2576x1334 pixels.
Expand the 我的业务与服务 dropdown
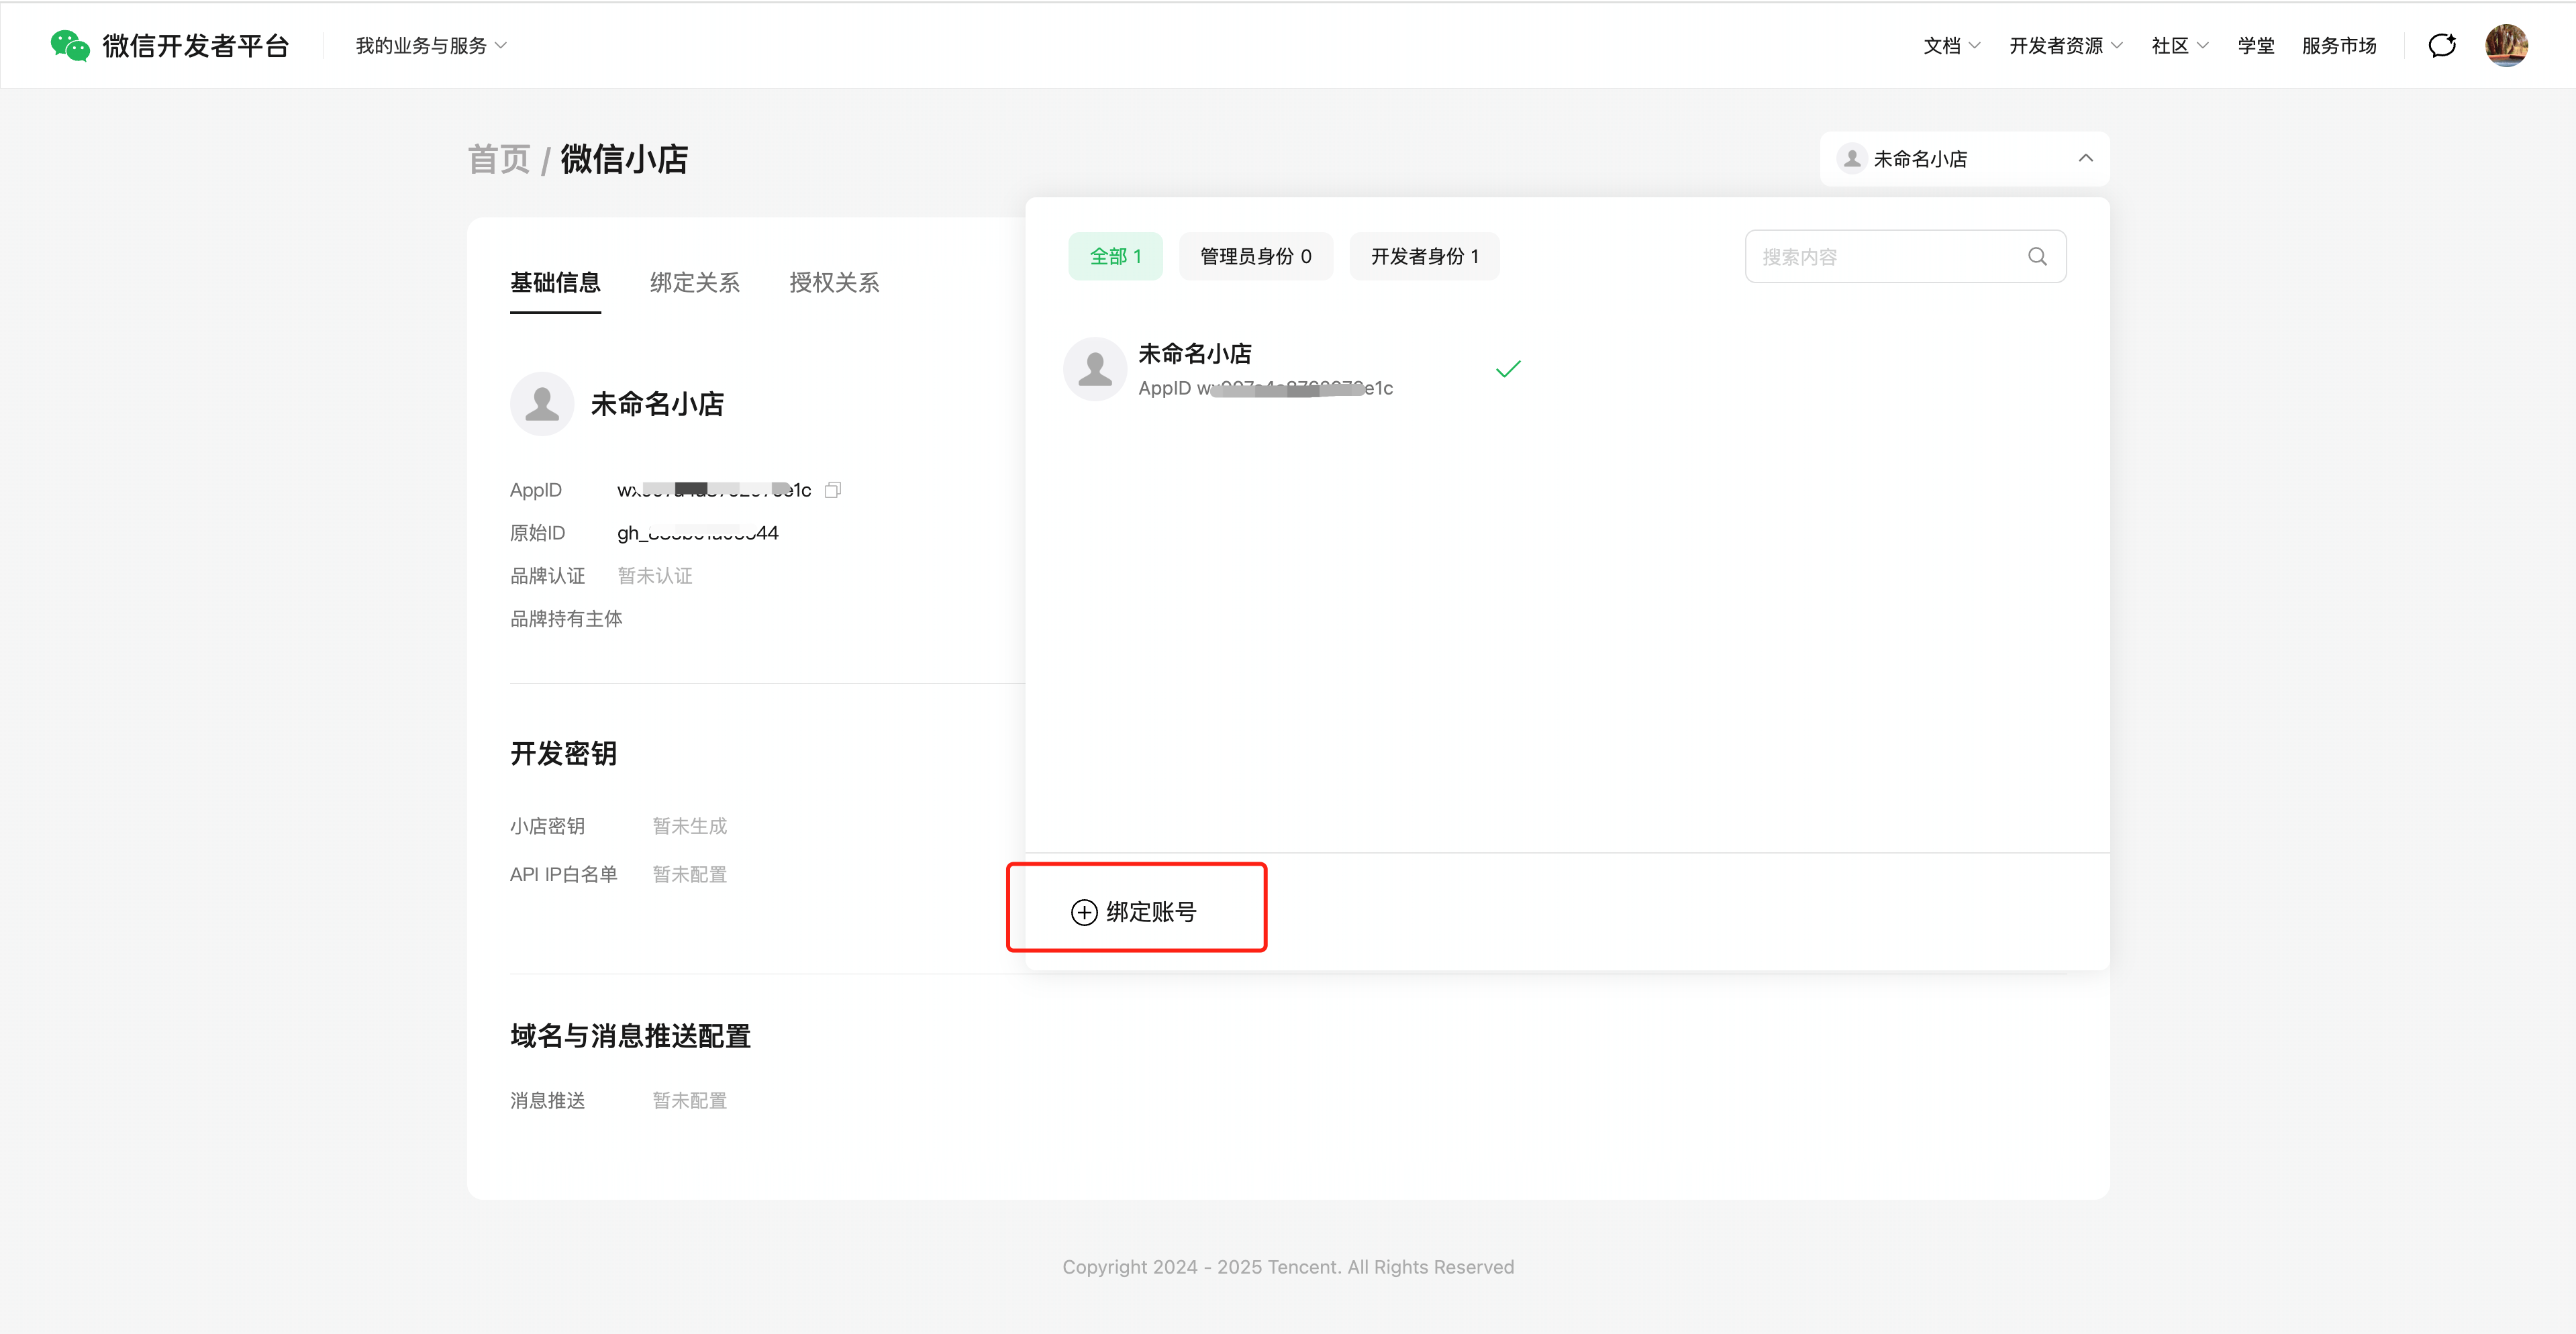431,46
